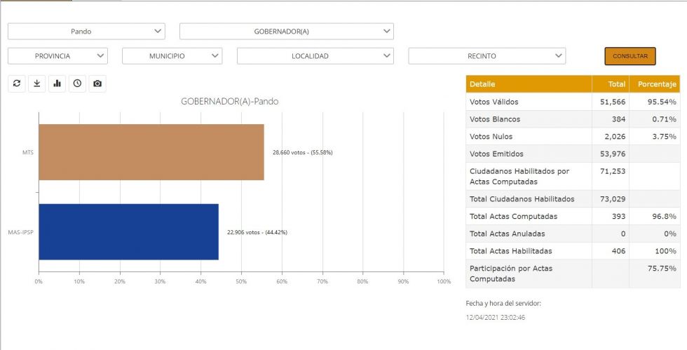
Task: Click the refresh chart icon
Action: [17, 83]
